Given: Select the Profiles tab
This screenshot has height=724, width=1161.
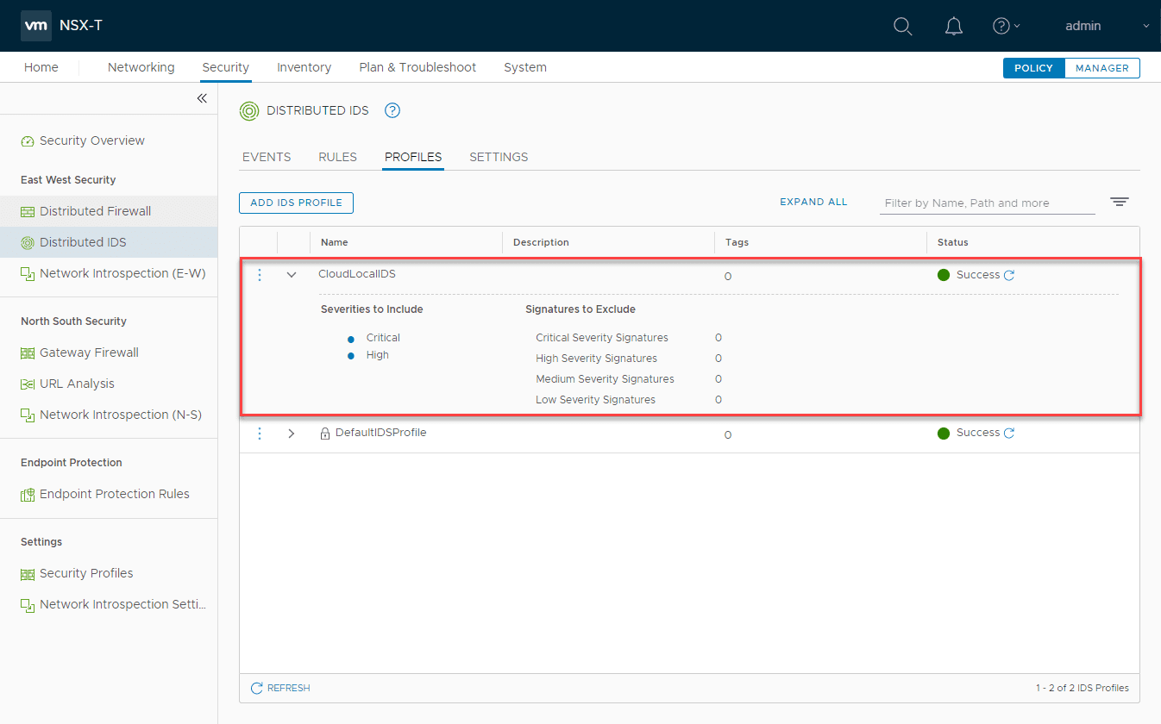Looking at the screenshot, I should [x=413, y=157].
